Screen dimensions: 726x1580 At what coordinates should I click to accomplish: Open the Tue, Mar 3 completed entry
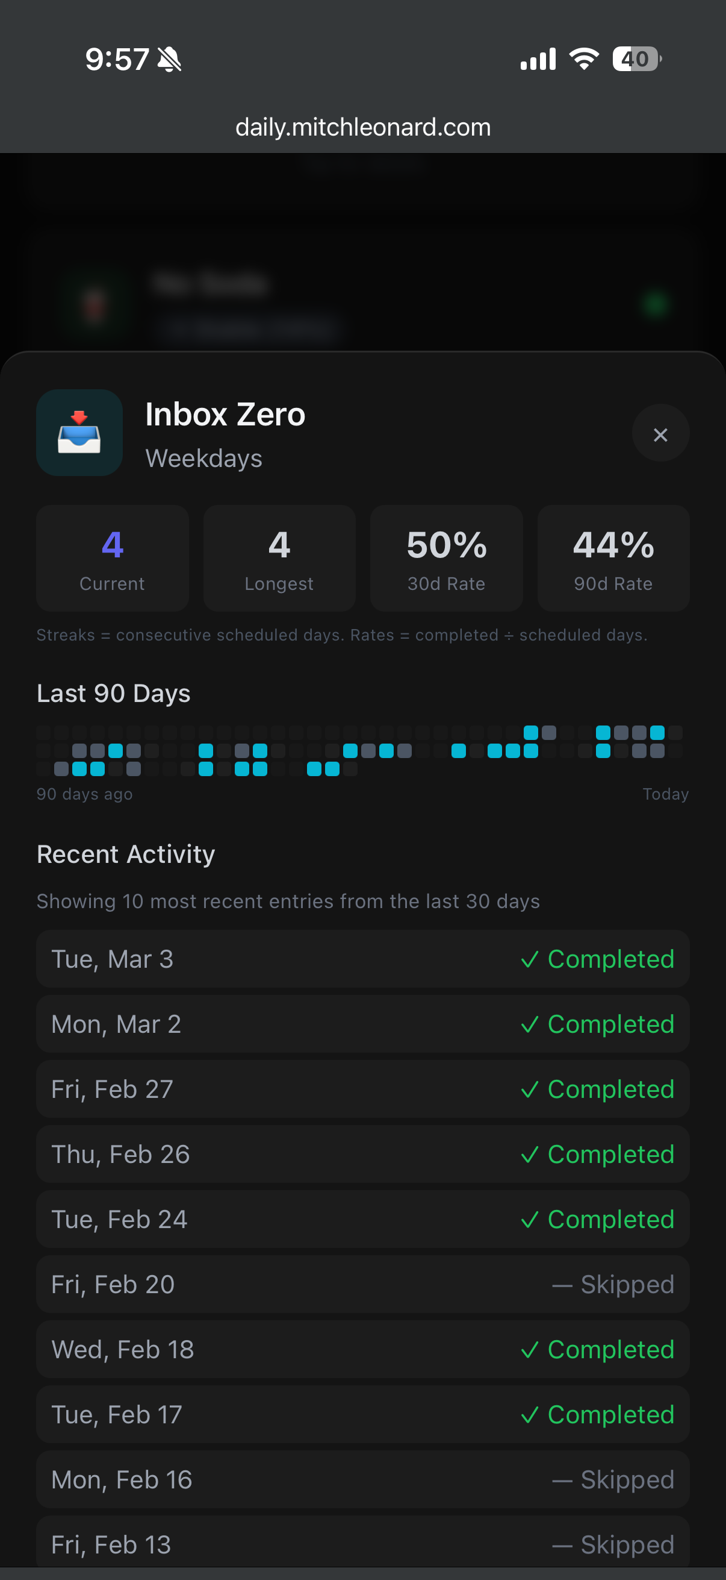click(x=362, y=959)
